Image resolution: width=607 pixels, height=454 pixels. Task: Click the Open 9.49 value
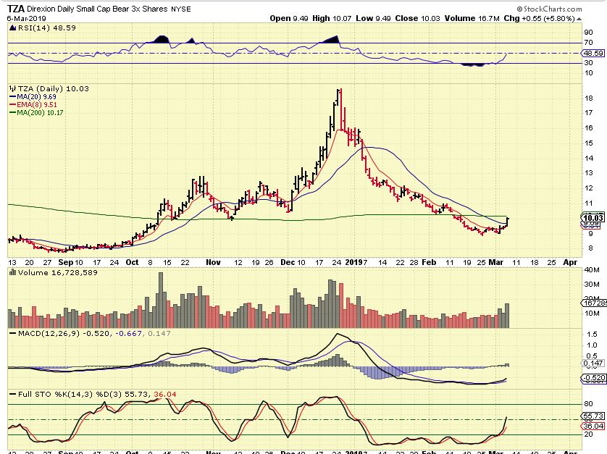[x=289, y=18]
